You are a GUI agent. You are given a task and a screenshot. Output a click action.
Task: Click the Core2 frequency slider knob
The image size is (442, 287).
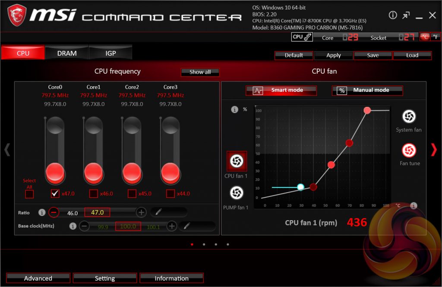coord(132,172)
